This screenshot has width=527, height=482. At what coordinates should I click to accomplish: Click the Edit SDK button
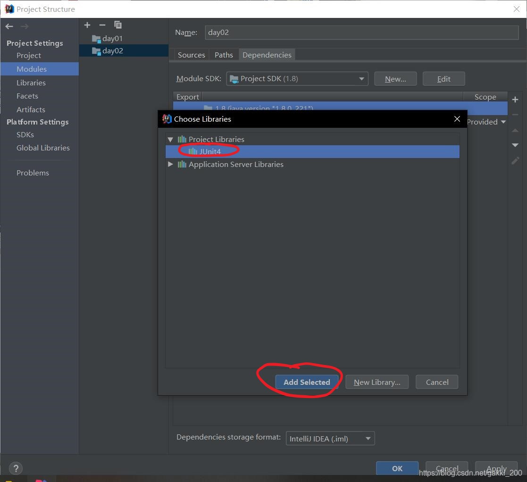443,79
